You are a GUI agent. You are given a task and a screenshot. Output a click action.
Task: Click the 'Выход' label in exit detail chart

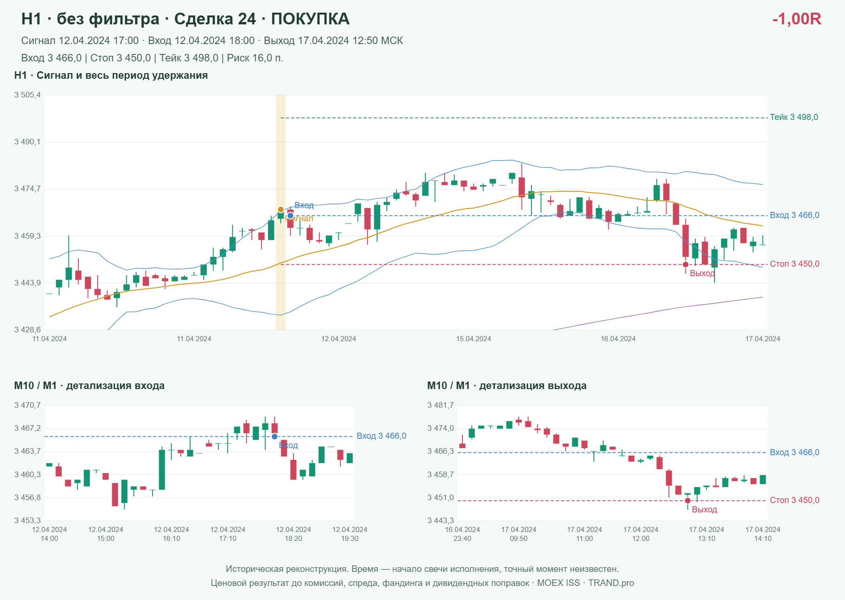(704, 510)
